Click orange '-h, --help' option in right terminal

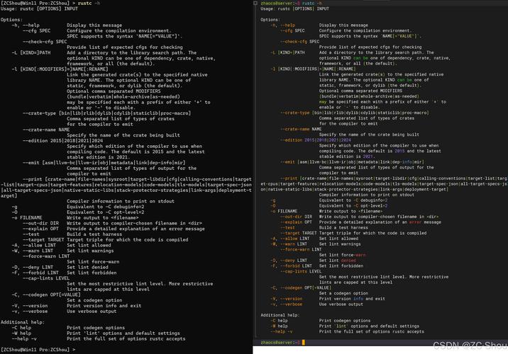click(283, 25)
